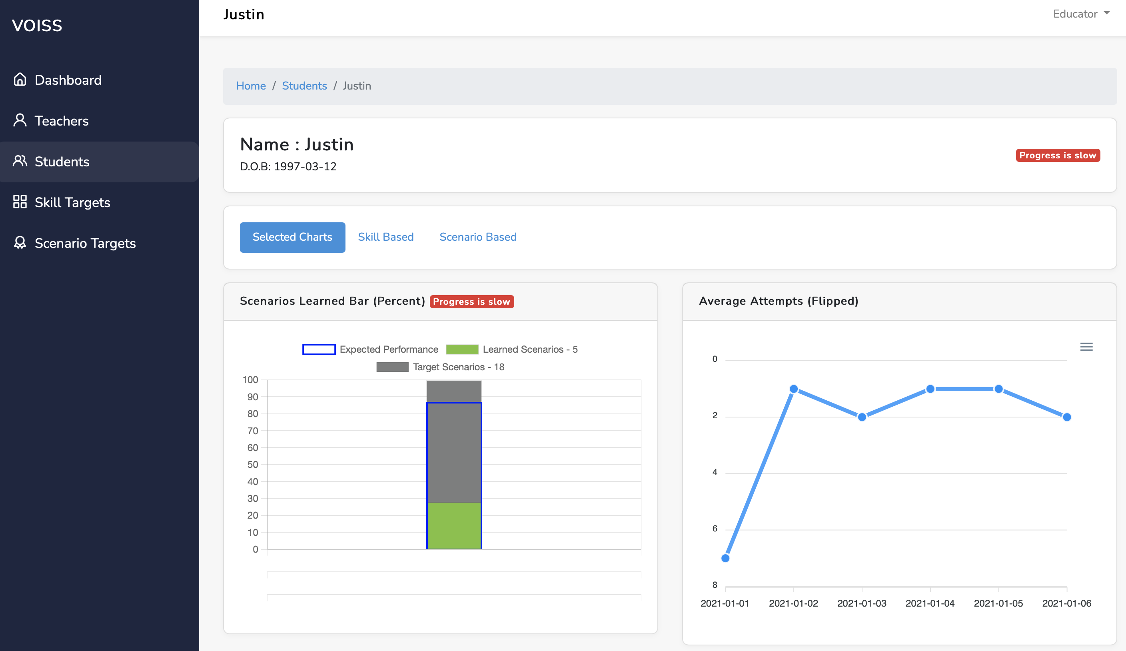Click the green learned scenarios bar segment
Image resolution: width=1126 pixels, height=651 pixels.
pos(454,525)
